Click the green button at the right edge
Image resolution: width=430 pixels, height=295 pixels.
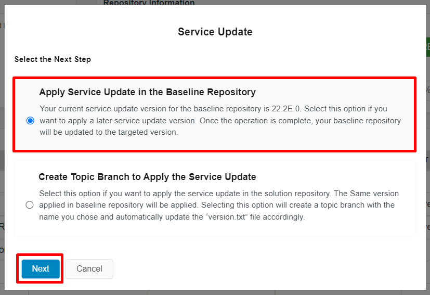427,47
